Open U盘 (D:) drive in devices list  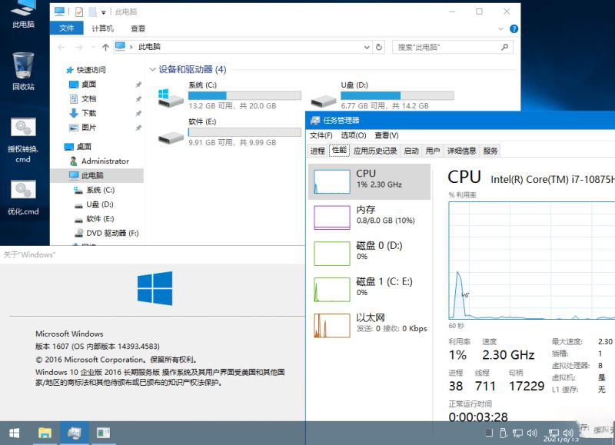[x=382, y=95]
